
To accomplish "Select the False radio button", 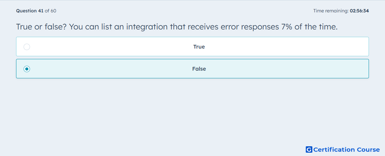I will tap(27, 69).
